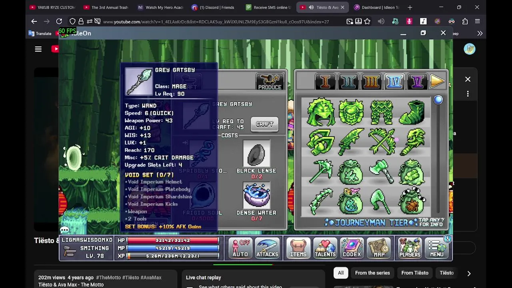The width and height of the screenshot is (512, 288).
Task: Click the YouTube URL address bar
Action: [216, 22]
